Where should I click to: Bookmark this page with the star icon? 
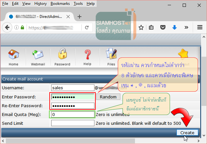click(141, 28)
